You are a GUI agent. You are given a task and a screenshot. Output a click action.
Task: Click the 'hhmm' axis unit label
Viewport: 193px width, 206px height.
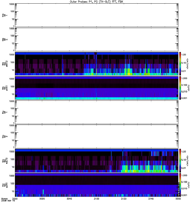4,199
